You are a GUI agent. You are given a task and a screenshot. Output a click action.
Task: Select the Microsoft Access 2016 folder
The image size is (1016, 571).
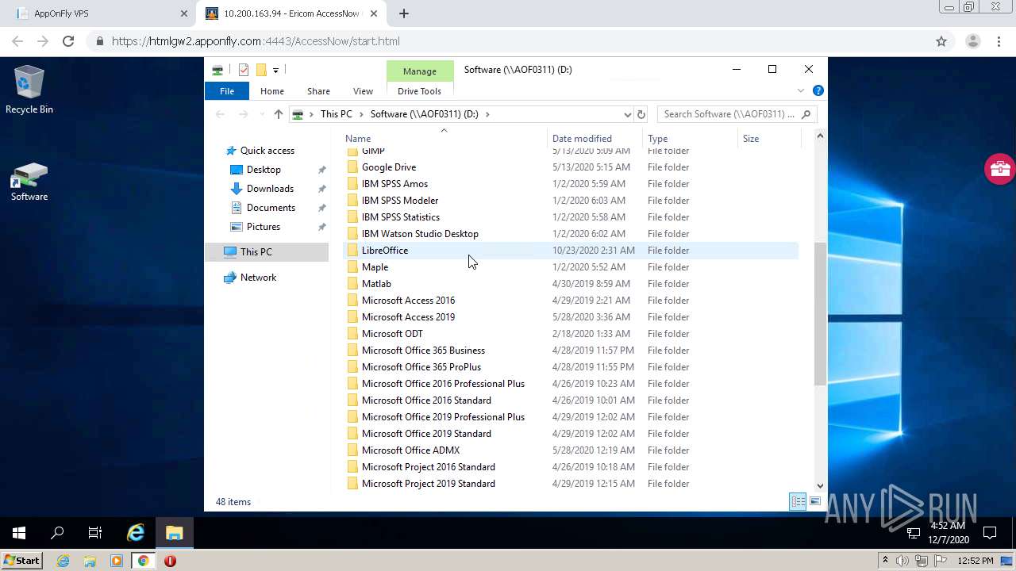pyautogui.click(x=408, y=301)
